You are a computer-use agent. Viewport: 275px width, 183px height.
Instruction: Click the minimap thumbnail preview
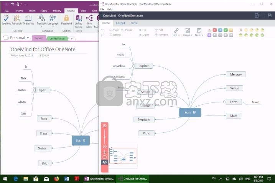[x=123, y=155]
